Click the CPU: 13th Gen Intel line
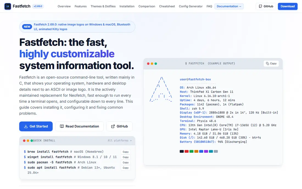The image size is (302, 189). (228, 125)
